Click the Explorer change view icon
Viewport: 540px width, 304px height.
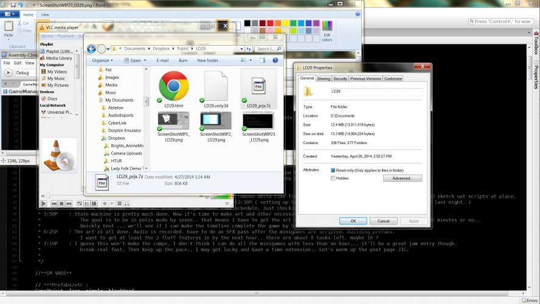tap(243, 60)
